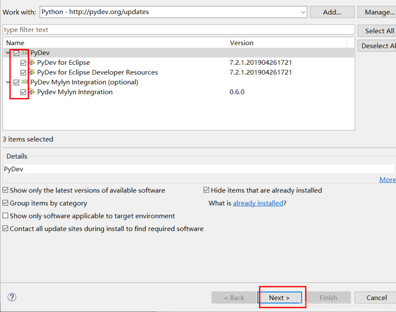Click the Manage... button
The height and width of the screenshot is (312, 396).
point(377,12)
